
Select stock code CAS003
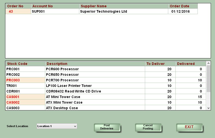tap(25, 108)
